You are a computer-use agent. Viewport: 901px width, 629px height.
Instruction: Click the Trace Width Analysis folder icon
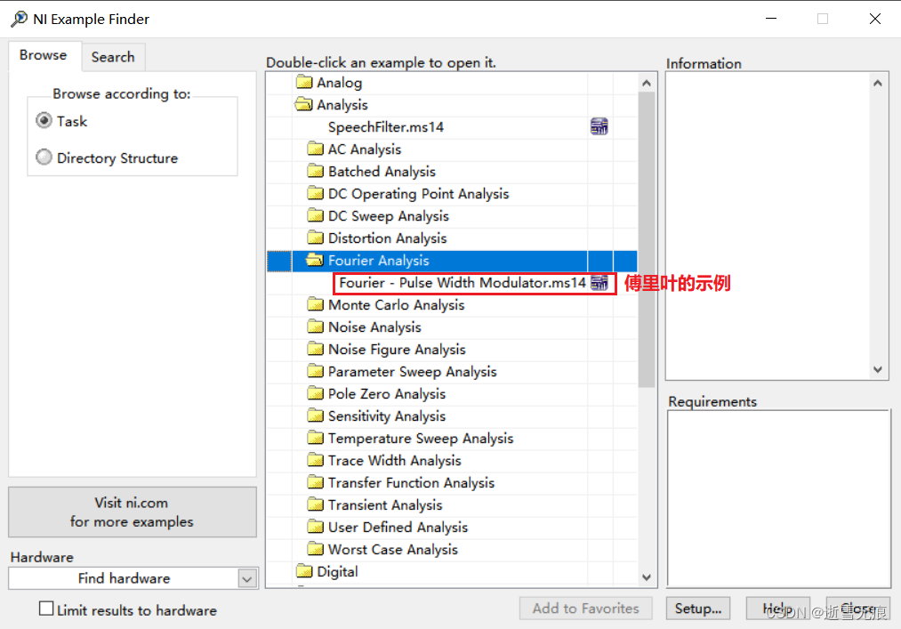tap(315, 460)
